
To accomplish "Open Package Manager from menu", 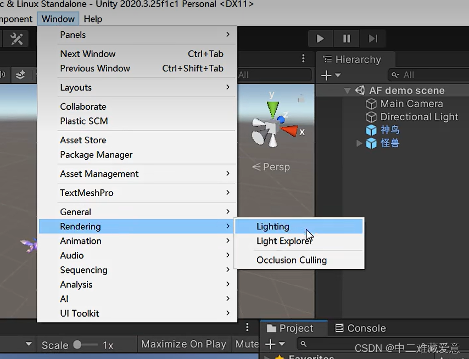I will coord(138,155).
